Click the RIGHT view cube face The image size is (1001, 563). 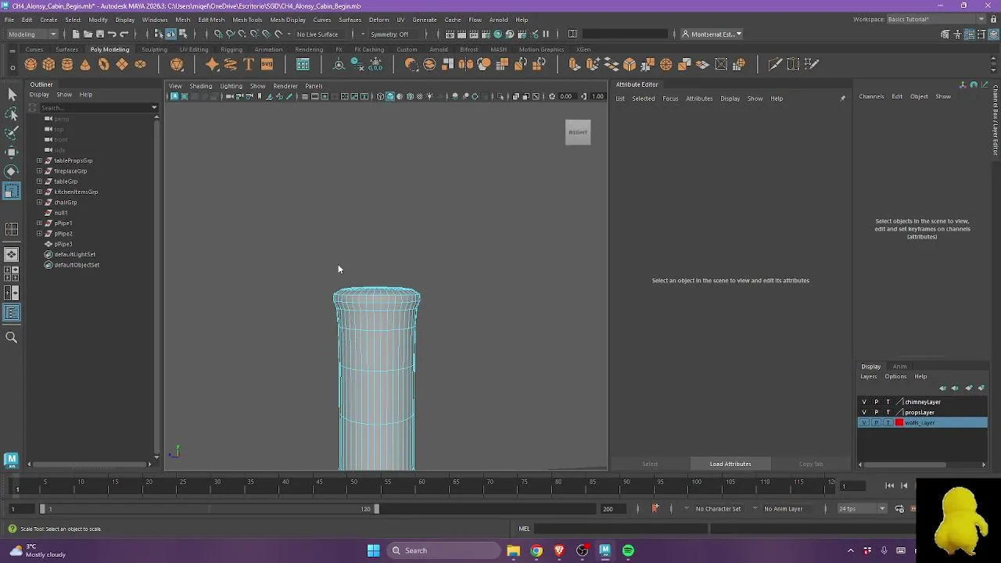pos(578,132)
